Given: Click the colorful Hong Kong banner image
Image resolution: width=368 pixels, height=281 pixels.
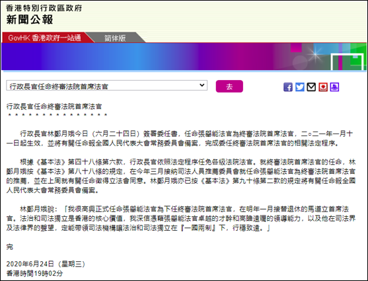Looking at the screenshot, I should (184, 56).
